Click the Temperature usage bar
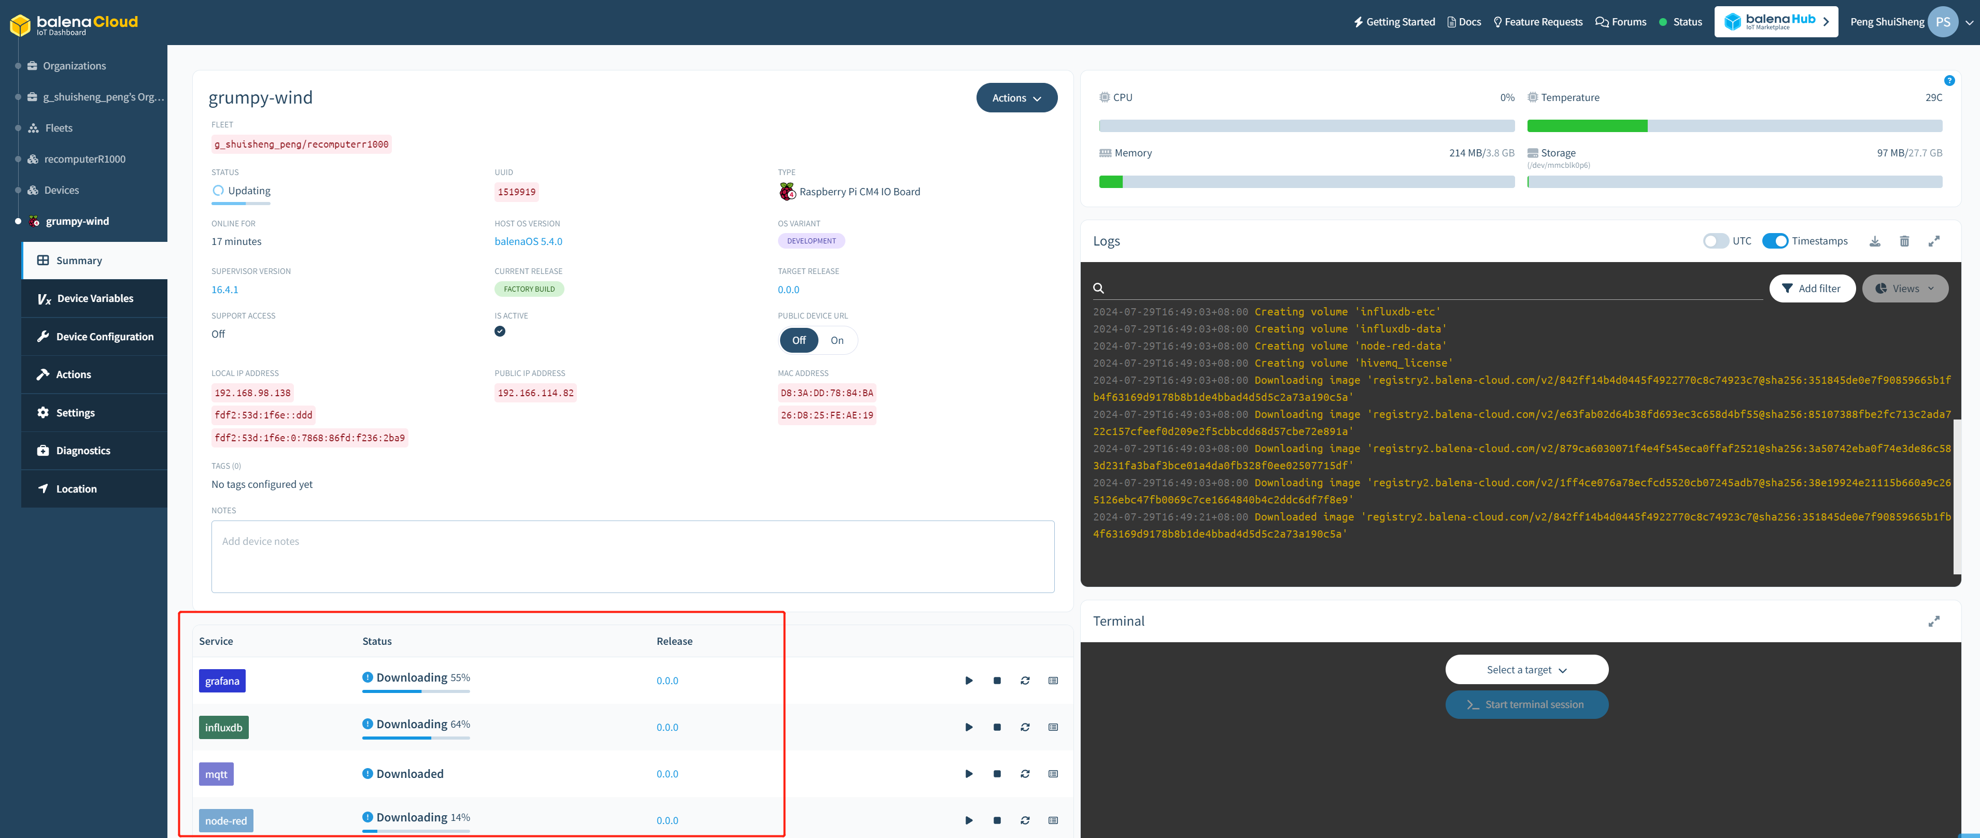 pyautogui.click(x=1734, y=126)
